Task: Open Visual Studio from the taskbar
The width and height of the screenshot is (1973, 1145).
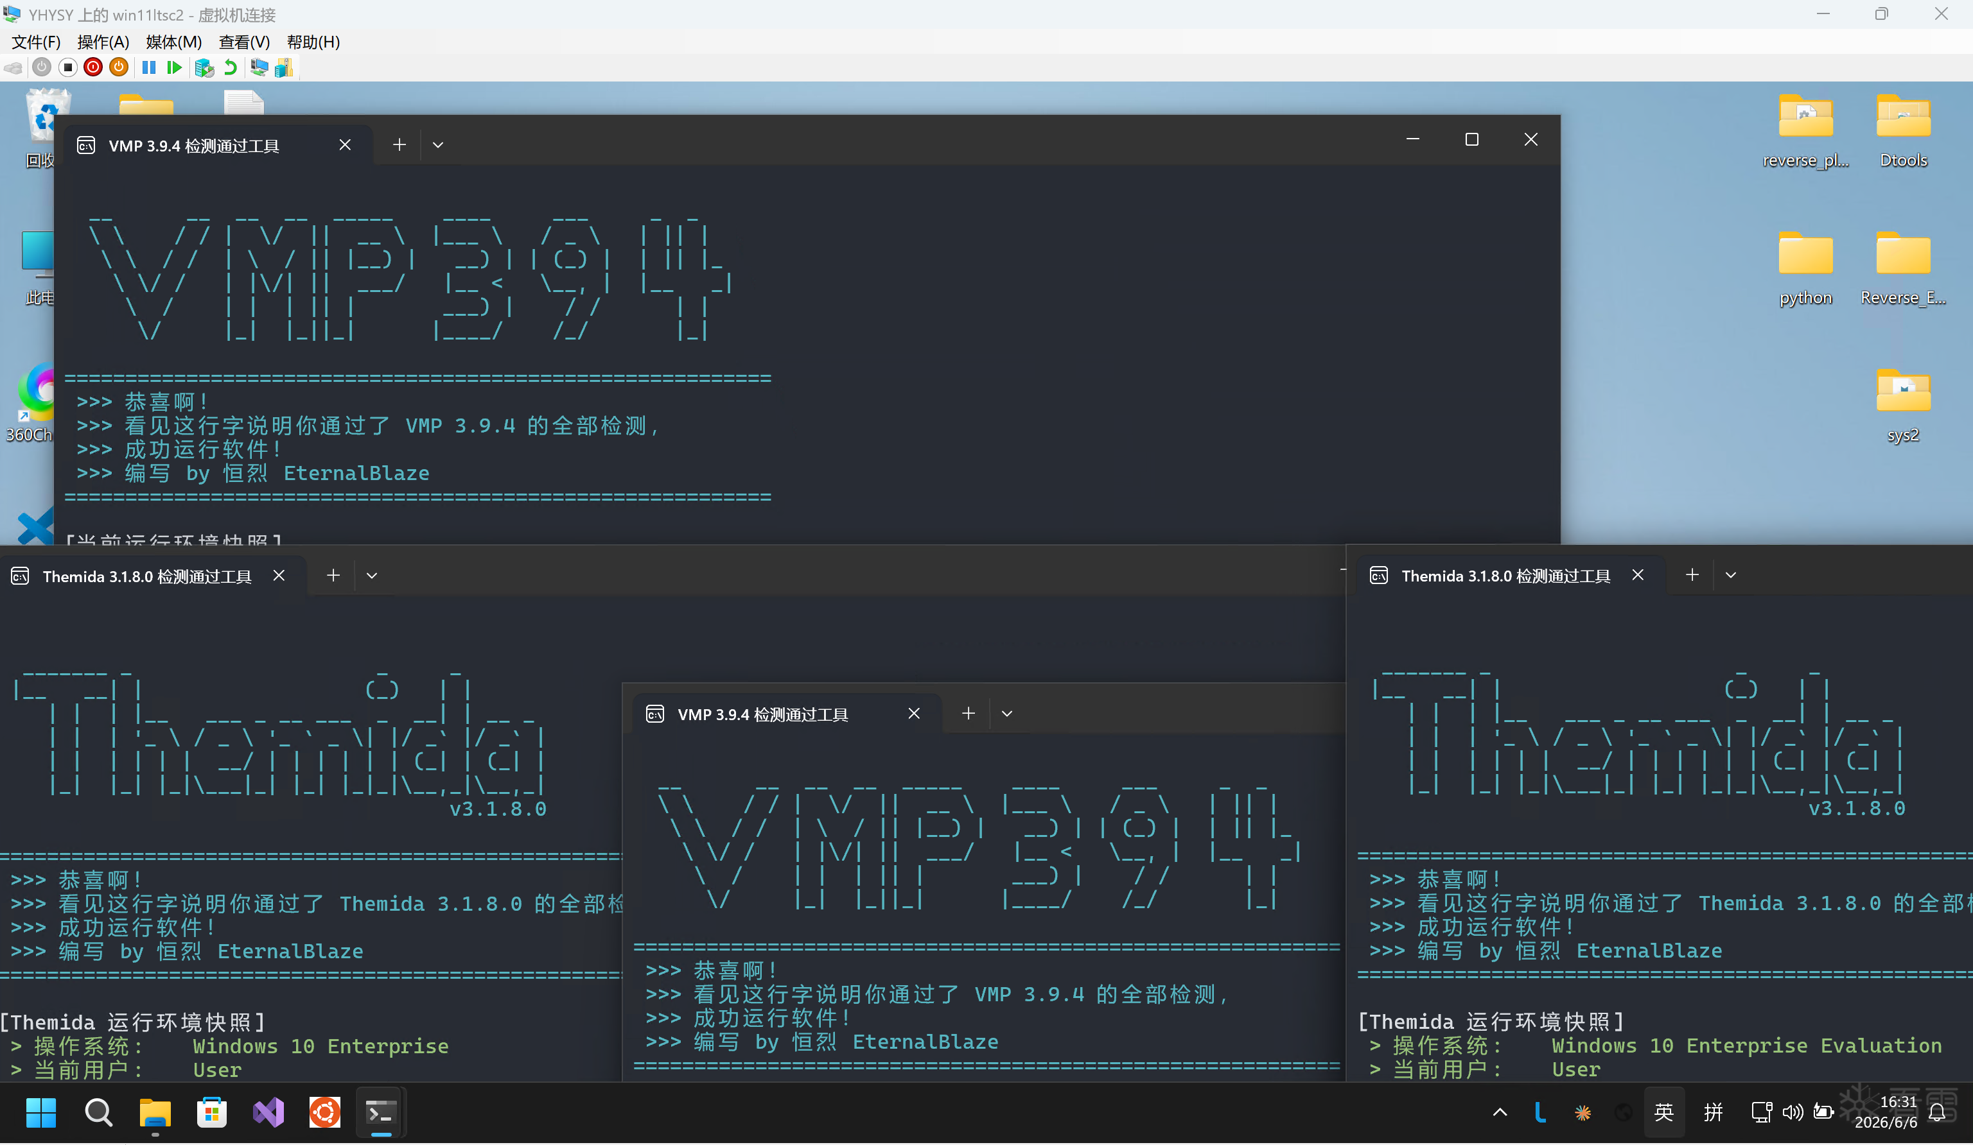Action: (x=268, y=1114)
